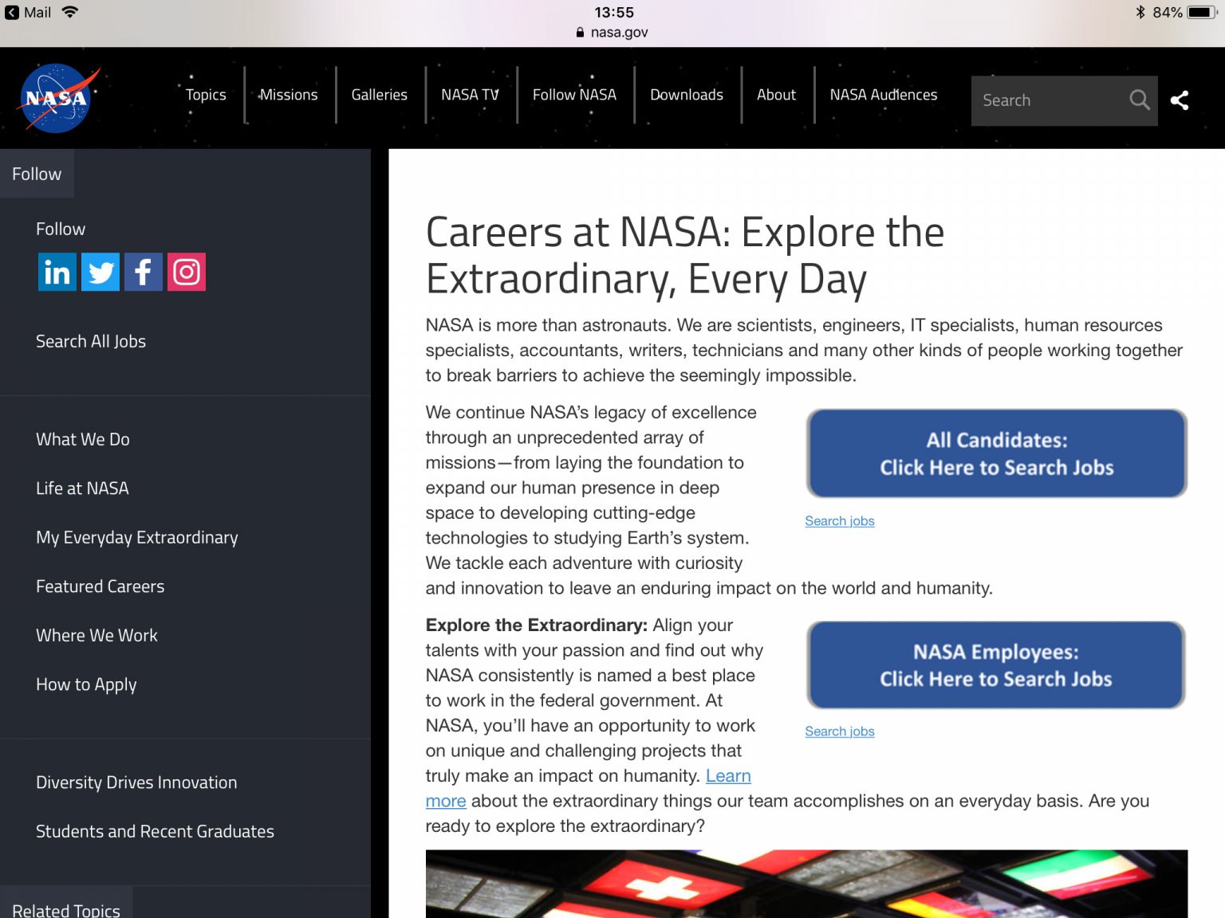Open the NASA TV menu
The image size is (1225, 918).
(x=471, y=95)
